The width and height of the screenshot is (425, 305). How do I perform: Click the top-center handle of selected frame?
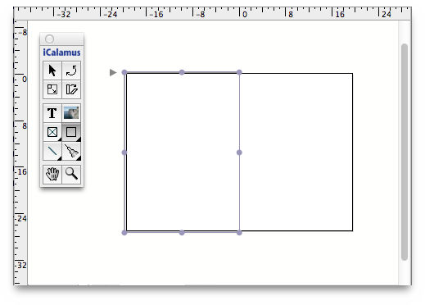[182, 72]
